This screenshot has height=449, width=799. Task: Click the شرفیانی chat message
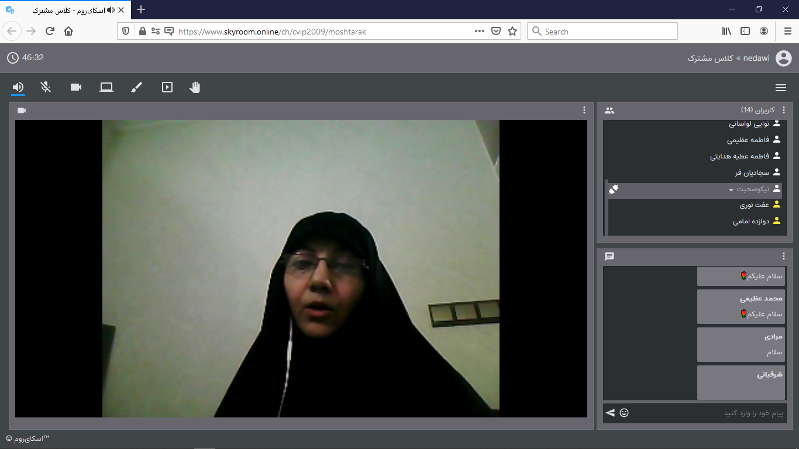tap(741, 382)
